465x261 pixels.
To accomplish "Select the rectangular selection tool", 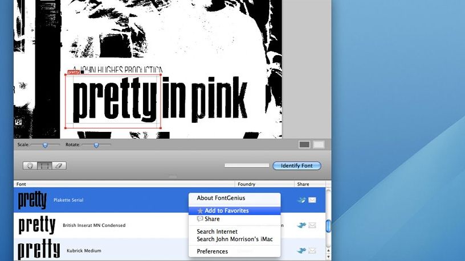I will (44, 166).
